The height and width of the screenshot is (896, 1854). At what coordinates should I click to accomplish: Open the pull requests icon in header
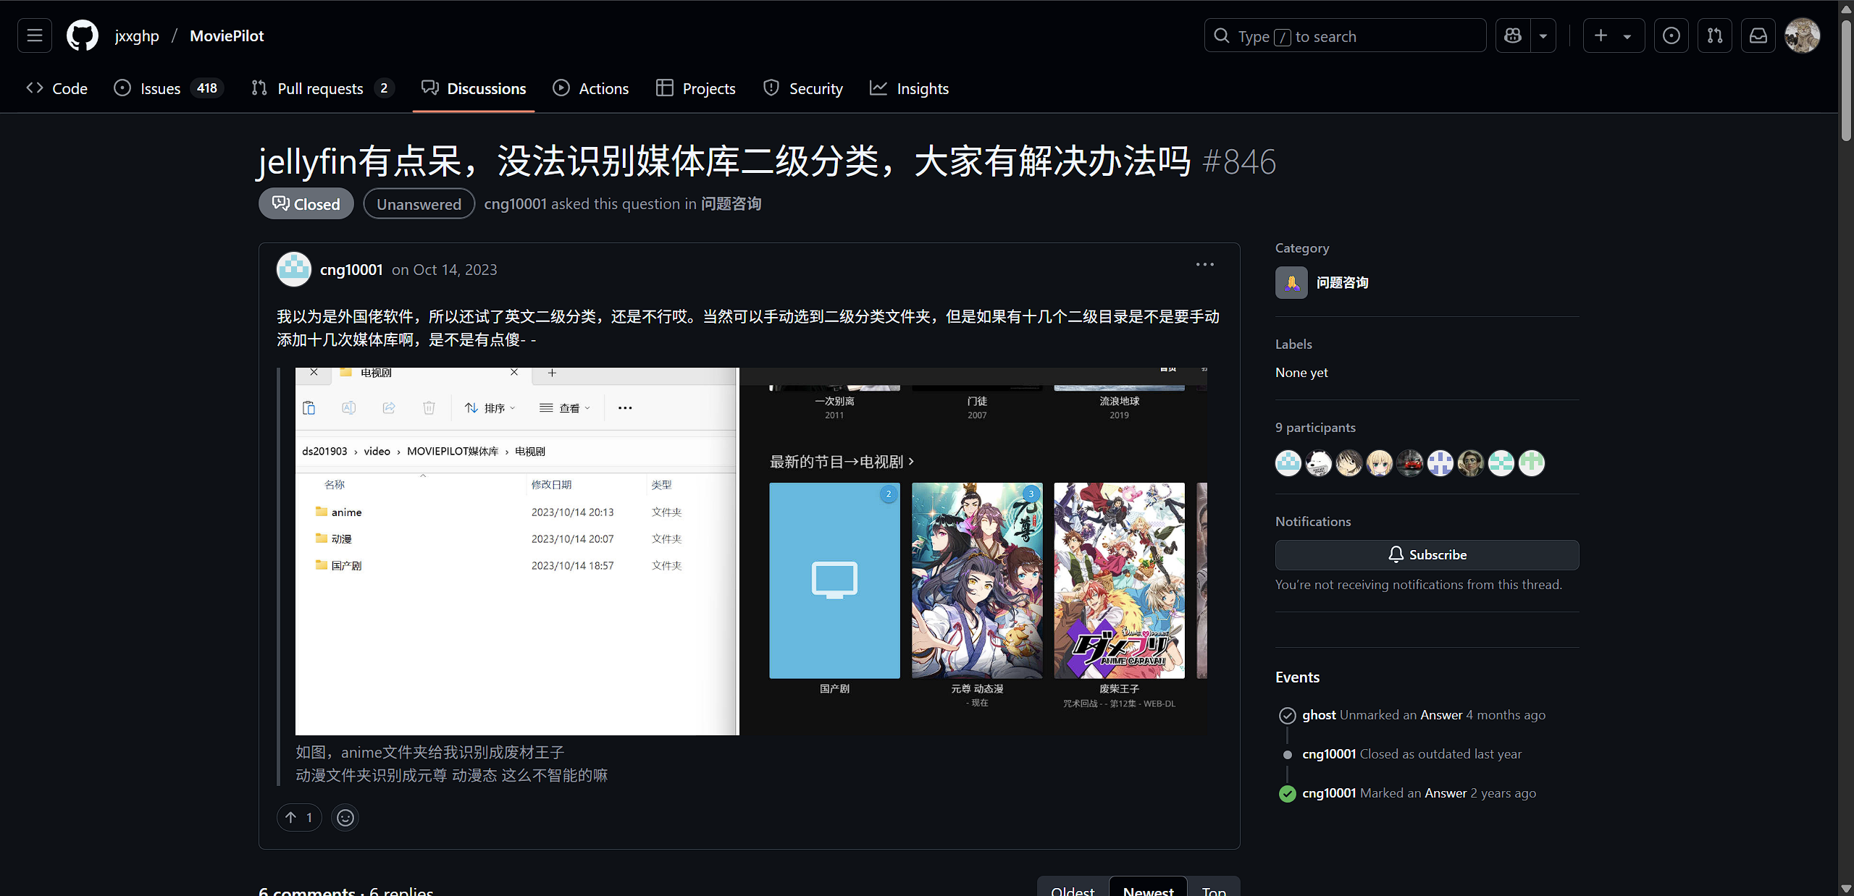[1715, 35]
